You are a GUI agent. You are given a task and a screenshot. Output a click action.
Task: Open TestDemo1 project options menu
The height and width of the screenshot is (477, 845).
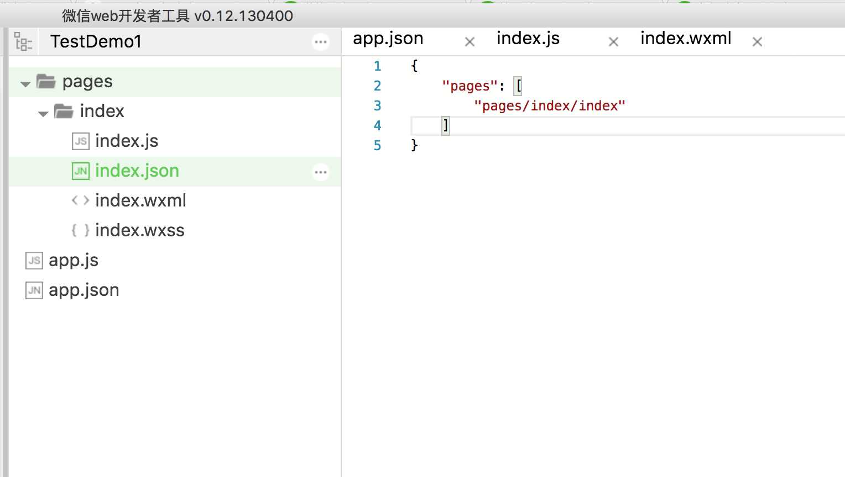321,42
